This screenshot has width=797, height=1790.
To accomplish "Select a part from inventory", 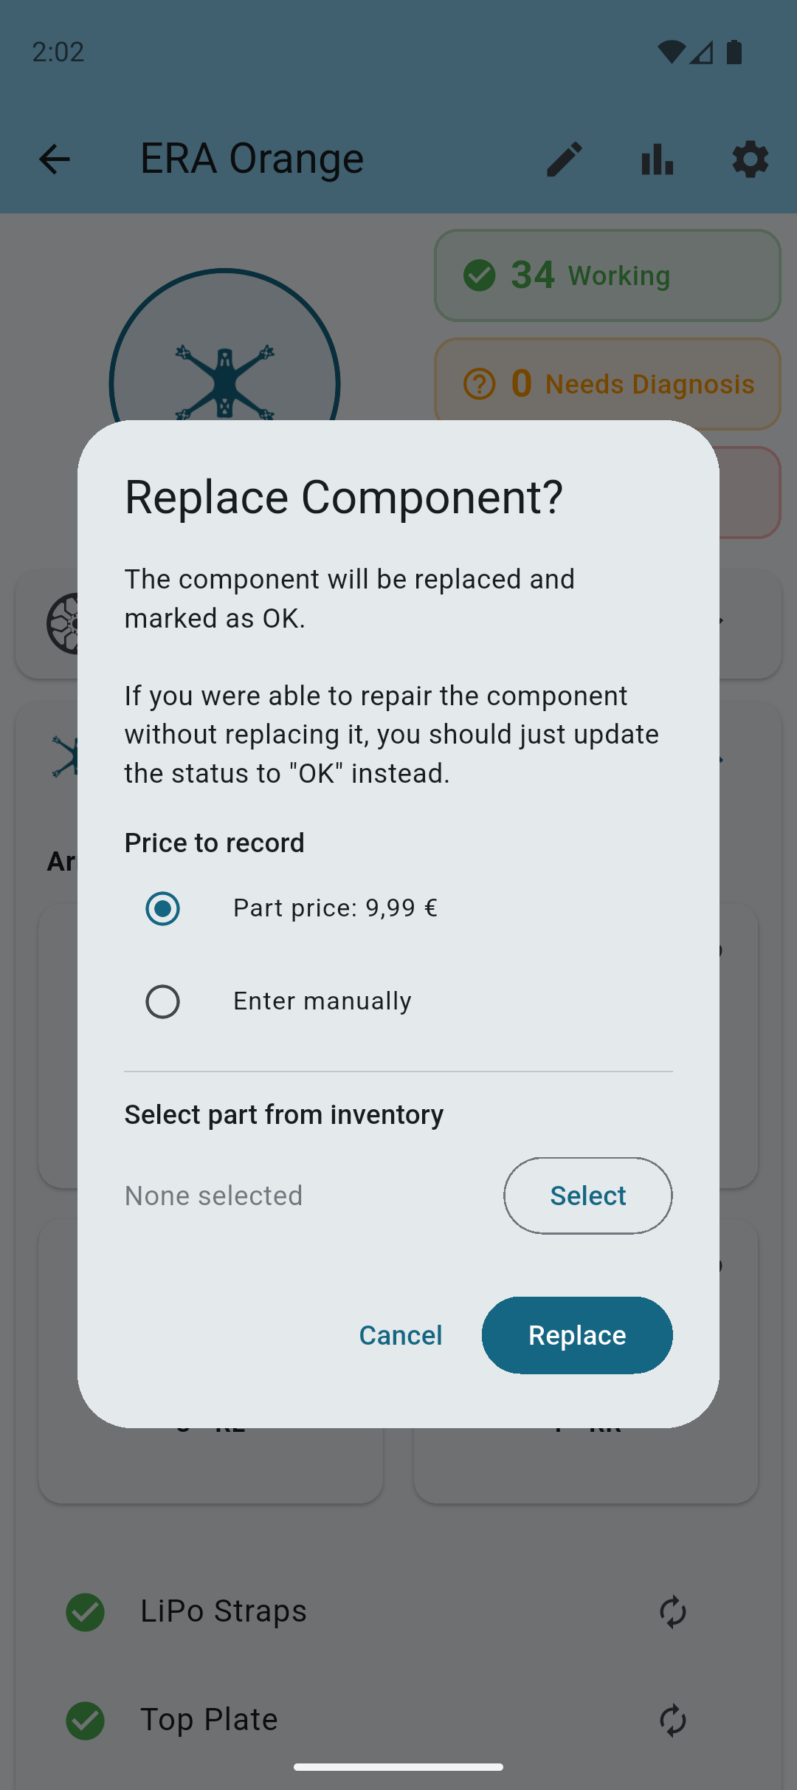I will pos(587,1196).
